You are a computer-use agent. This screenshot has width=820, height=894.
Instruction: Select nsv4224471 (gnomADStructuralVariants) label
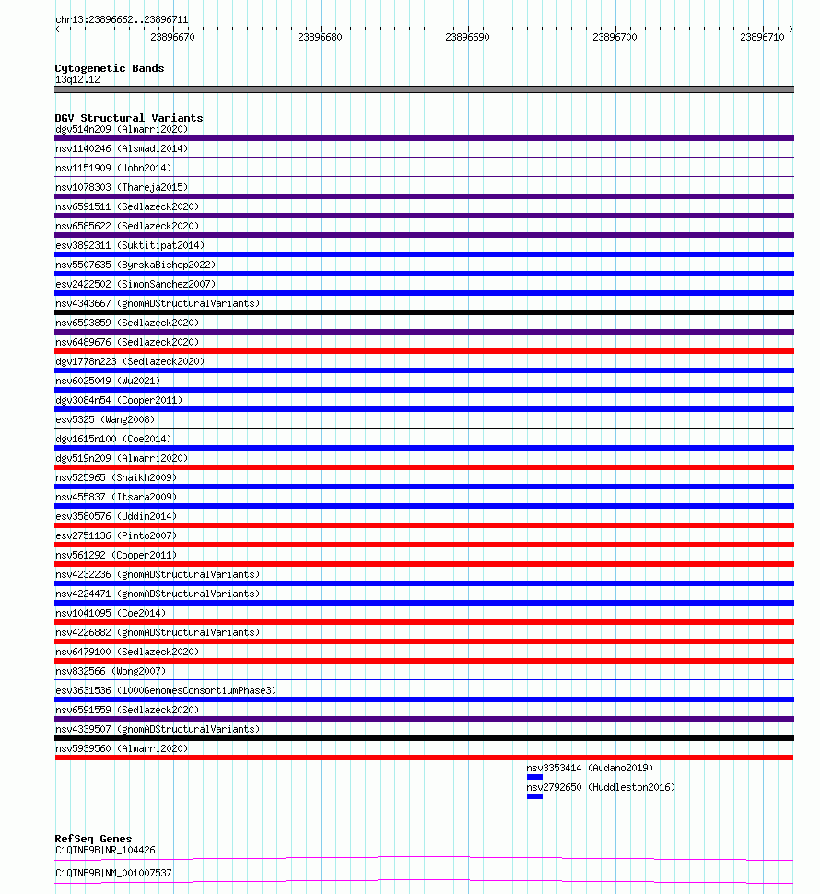[x=158, y=594]
